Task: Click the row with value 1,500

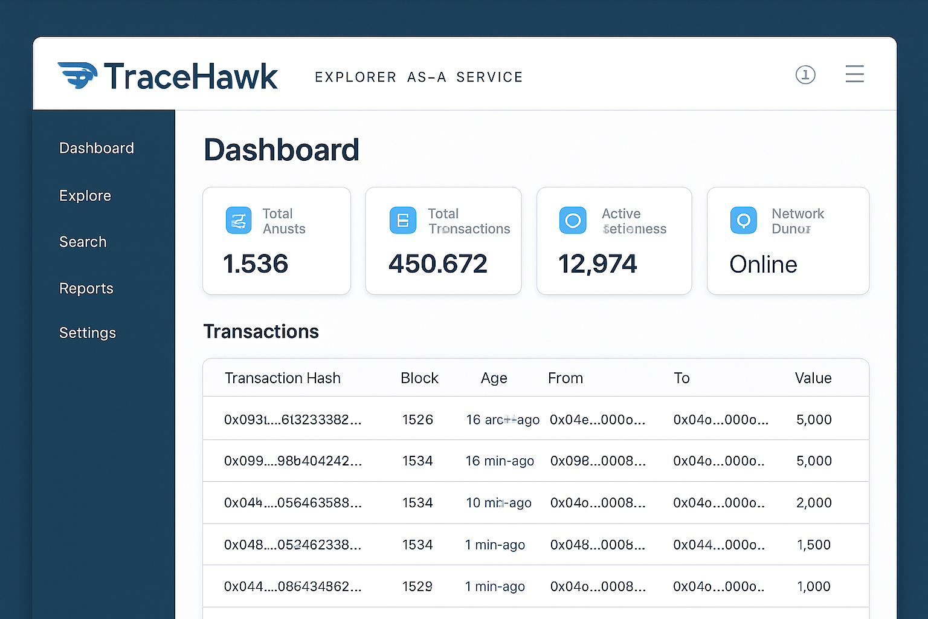Action: click(536, 544)
